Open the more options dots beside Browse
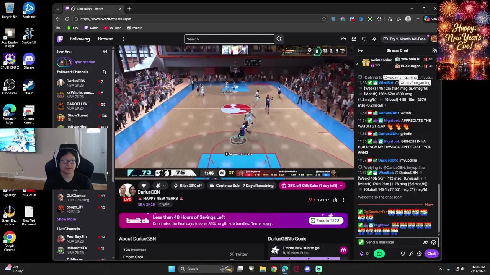 pyautogui.click(x=123, y=39)
